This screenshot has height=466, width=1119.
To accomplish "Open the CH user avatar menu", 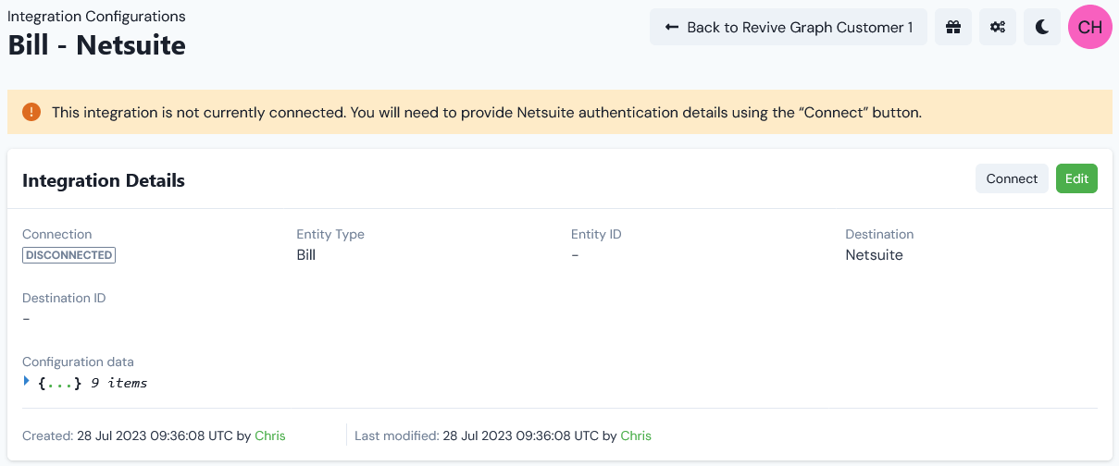I will (1090, 27).
